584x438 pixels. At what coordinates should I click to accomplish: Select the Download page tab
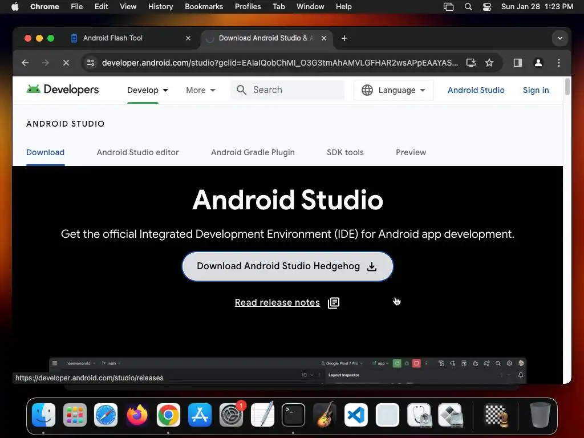pyautogui.click(x=45, y=152)
